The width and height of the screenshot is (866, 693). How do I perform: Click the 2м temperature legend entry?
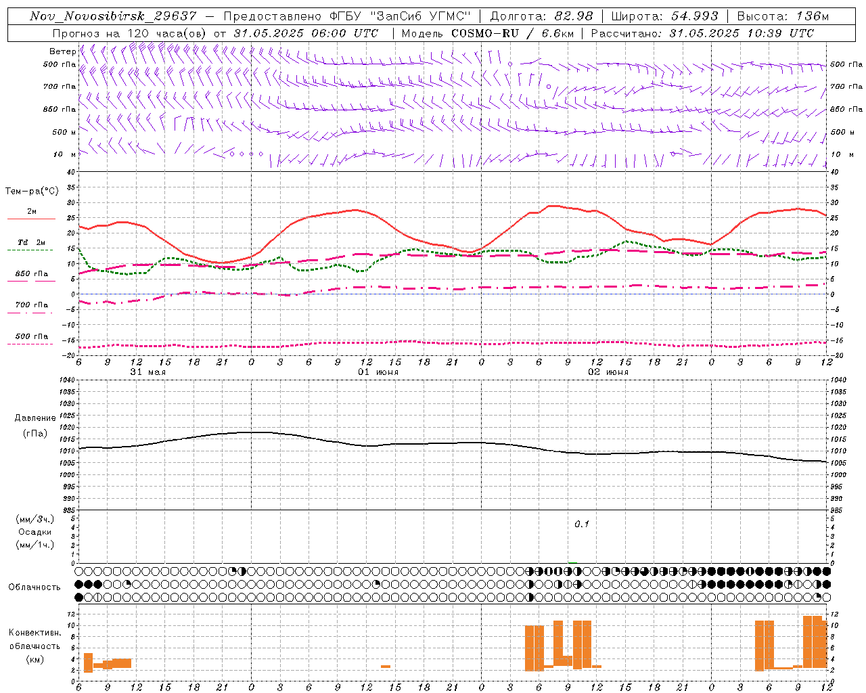click(32, 211)
